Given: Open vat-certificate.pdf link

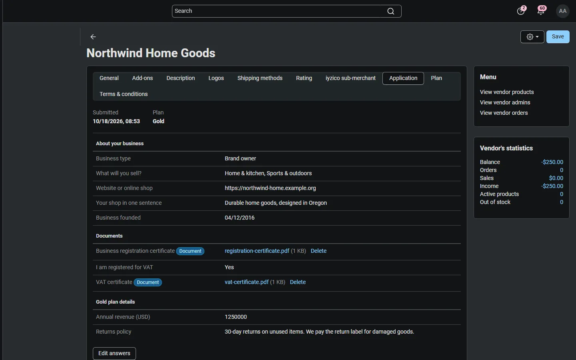Looking at the screenshot, I should (x=247, y=282).
